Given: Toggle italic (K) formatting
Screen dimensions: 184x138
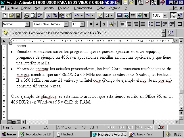Looking at the screenshot, I should (97, 24).
